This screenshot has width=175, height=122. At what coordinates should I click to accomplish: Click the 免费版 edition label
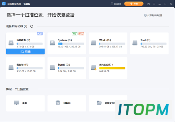27,4
